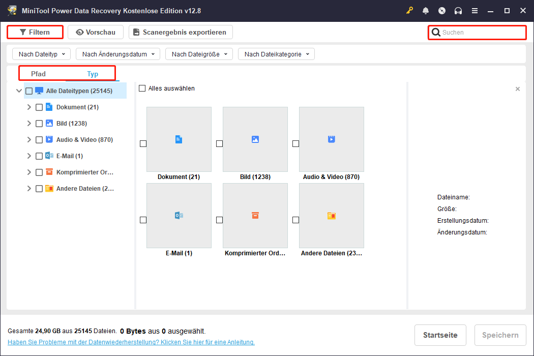
Task: Open the Nach Dateigröße dropdown
Action: (199, 54)
